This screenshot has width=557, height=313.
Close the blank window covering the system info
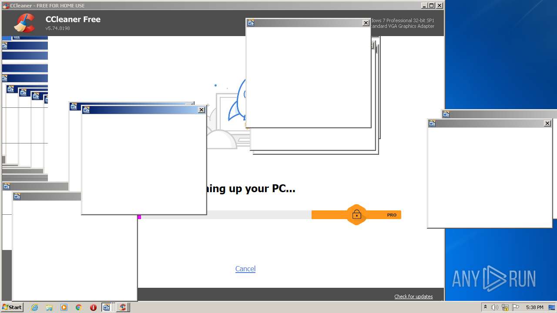tap(366, 23)
